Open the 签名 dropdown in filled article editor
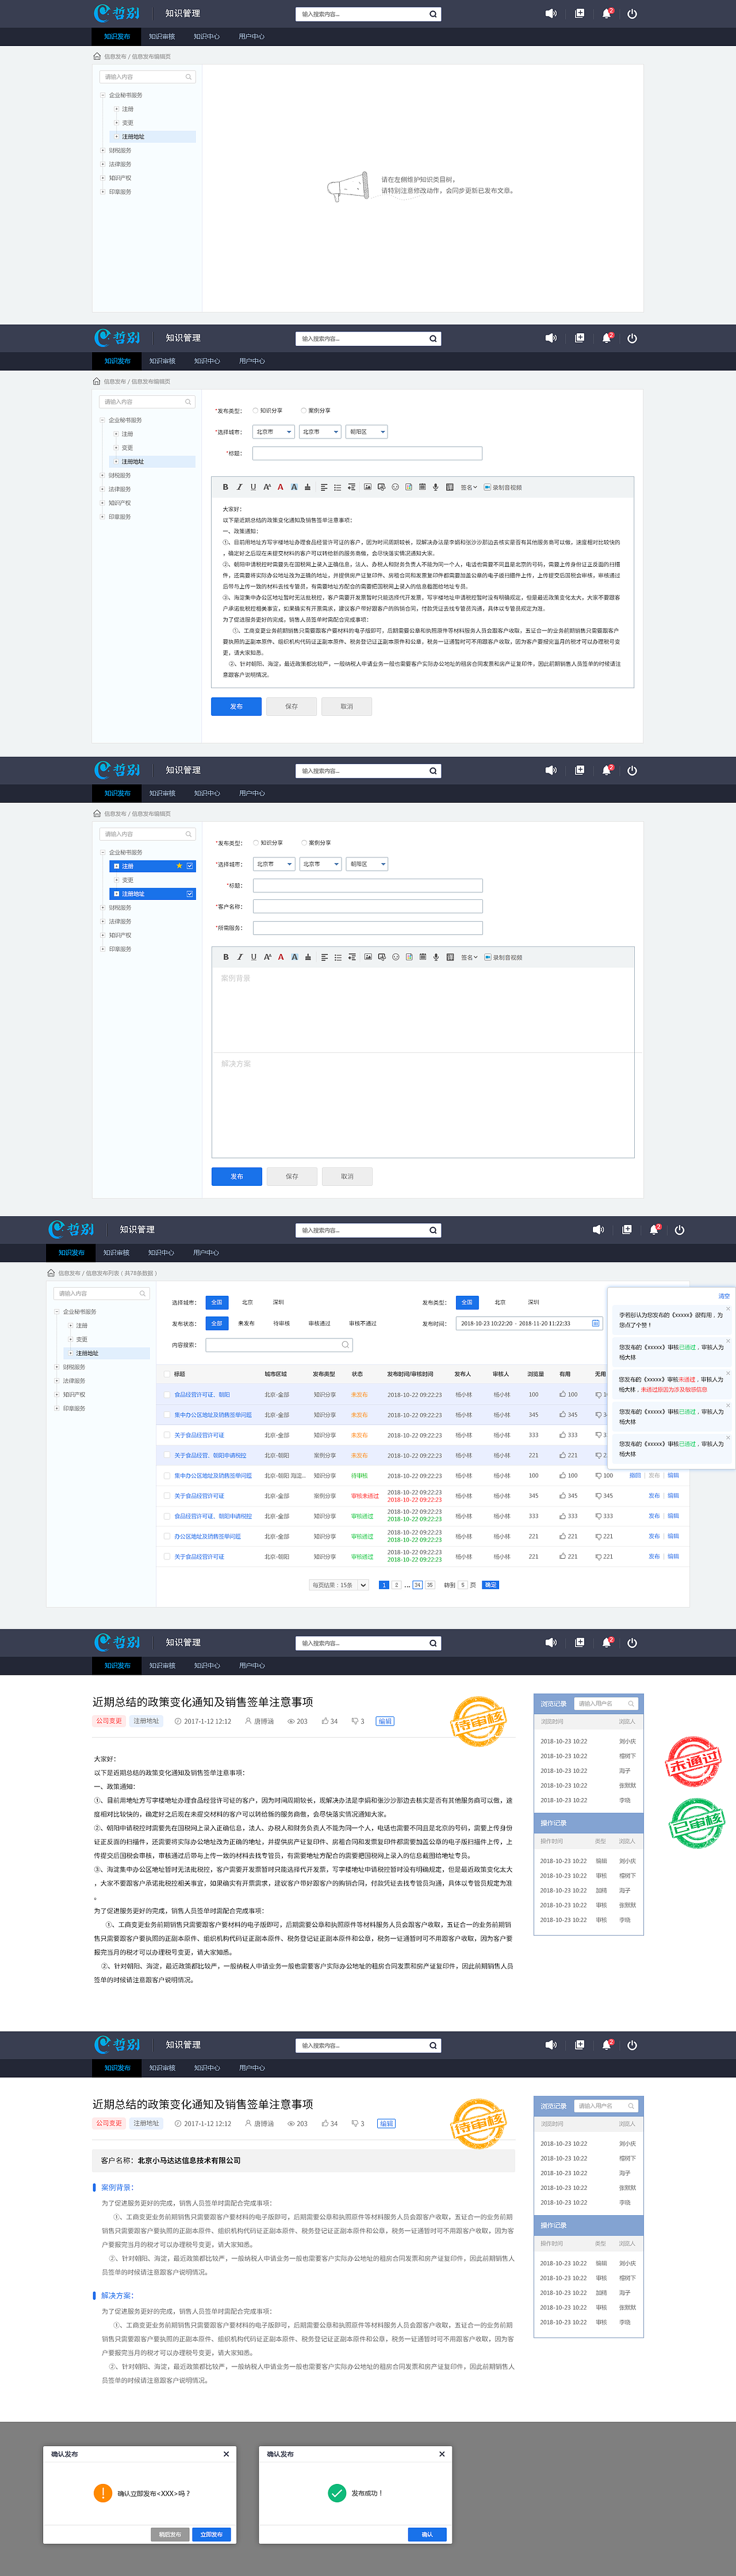Image resolution: width=736 pixels, height=2576 pixels. tap(468, 488)
